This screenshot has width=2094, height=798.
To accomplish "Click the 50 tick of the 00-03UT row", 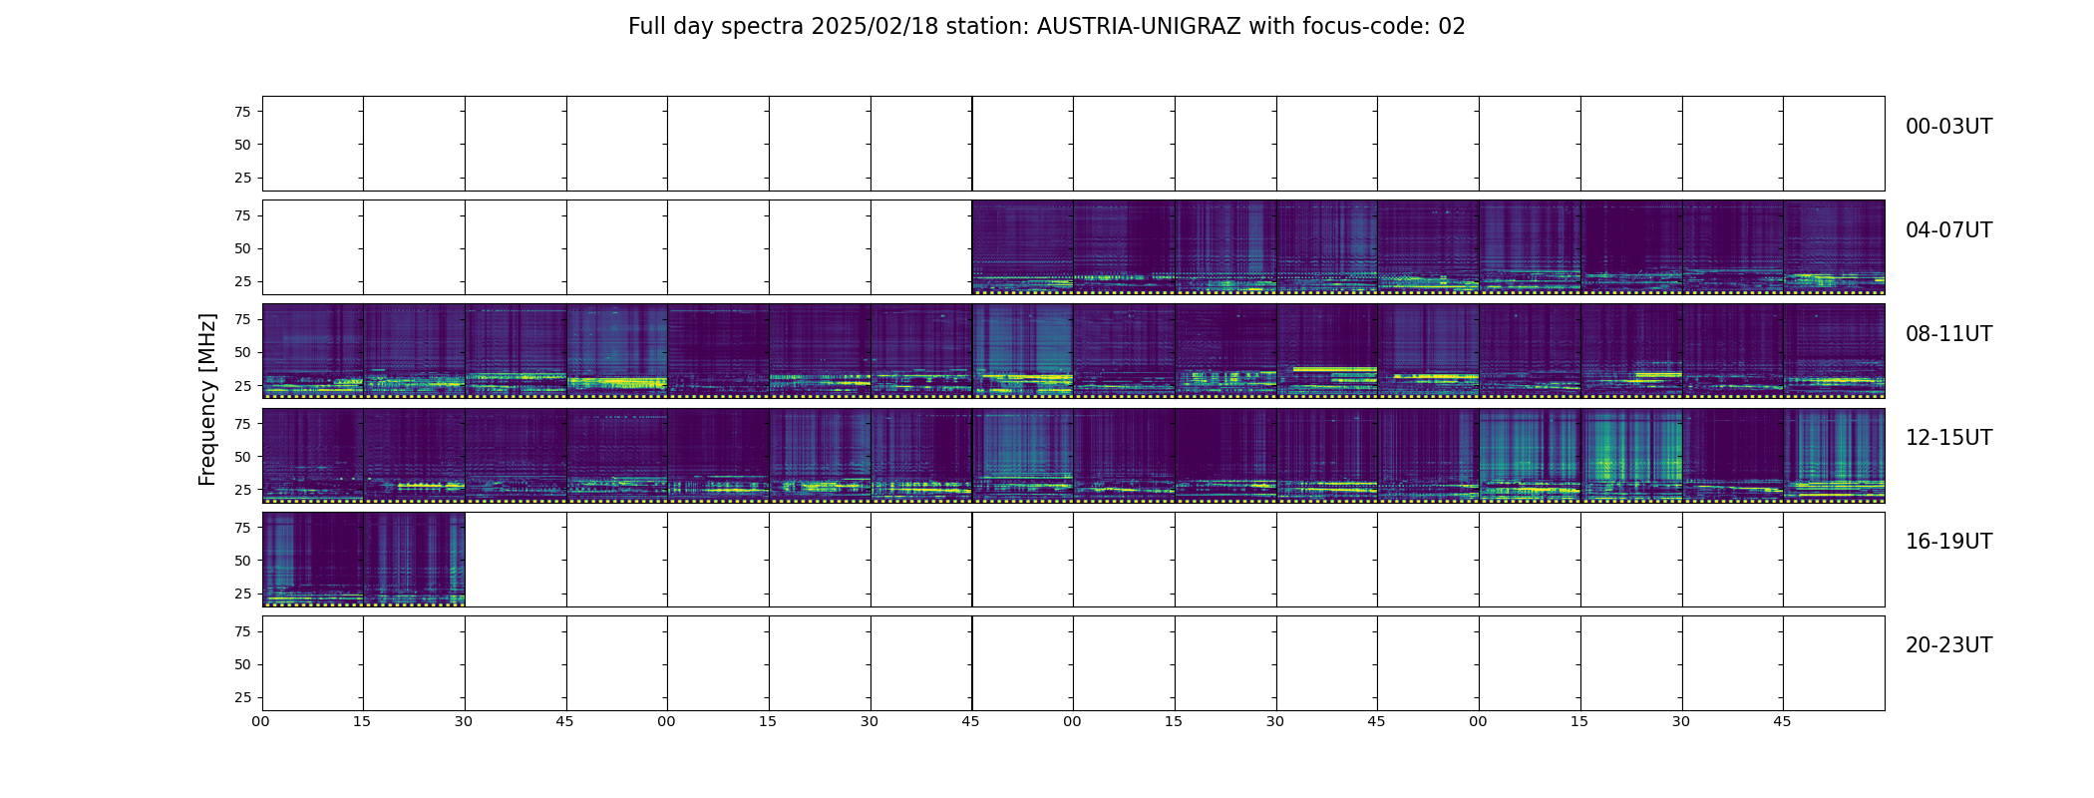I will [242, 145].
